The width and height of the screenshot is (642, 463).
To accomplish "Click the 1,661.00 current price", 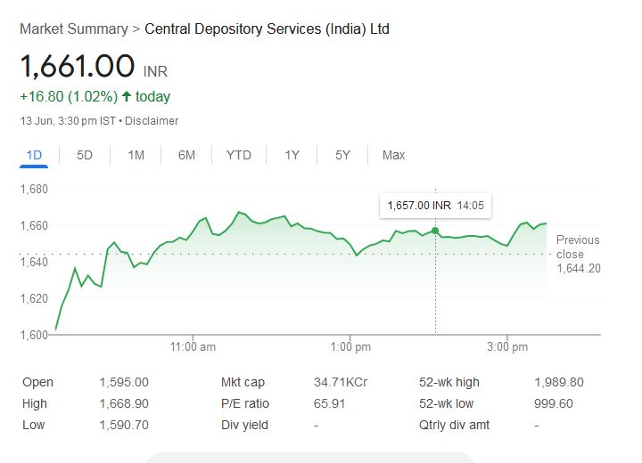I will pos(77,66).
